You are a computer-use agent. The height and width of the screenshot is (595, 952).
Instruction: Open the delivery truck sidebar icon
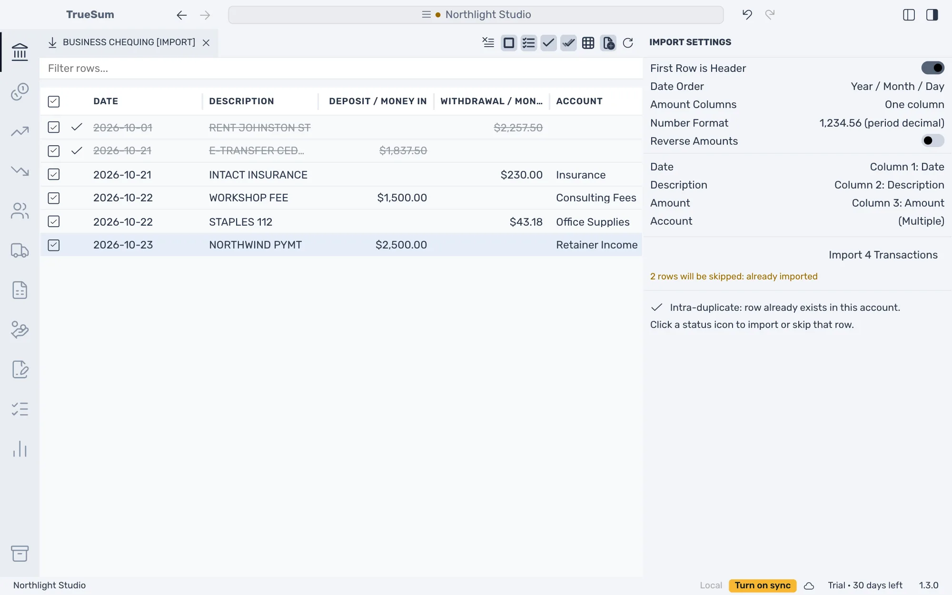click(x=20, y=250)
